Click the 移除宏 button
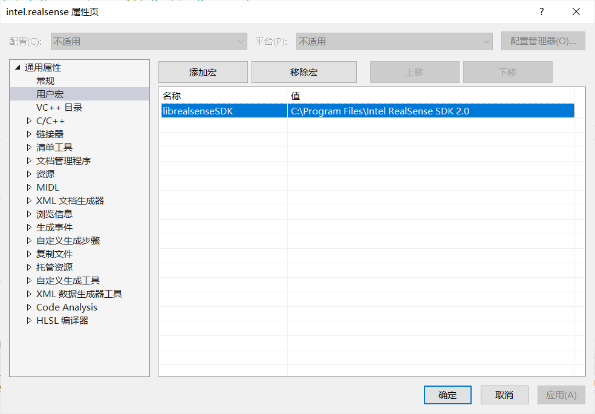This screenshot has height=414, width=595. (x=304, y=71)
